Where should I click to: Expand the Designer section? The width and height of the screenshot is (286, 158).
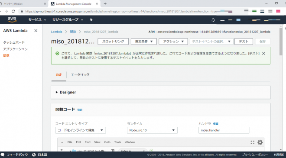point(66,92)
